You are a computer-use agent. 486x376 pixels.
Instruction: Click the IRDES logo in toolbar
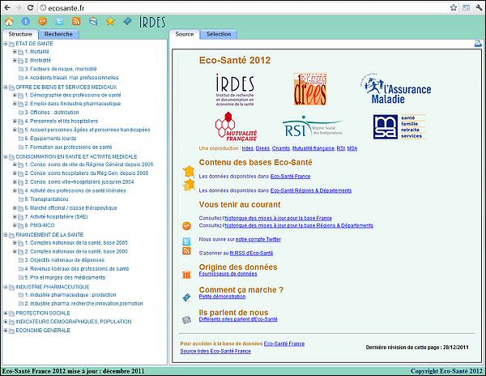coord(152,22)
